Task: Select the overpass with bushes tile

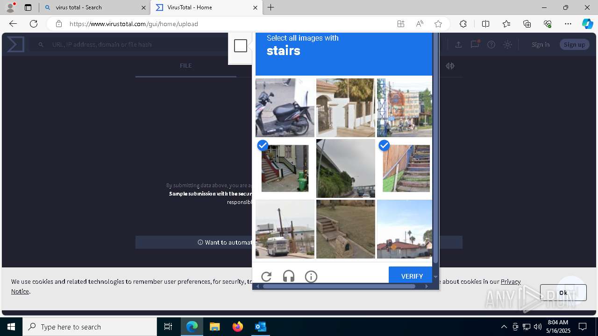Action: [346, 168]
